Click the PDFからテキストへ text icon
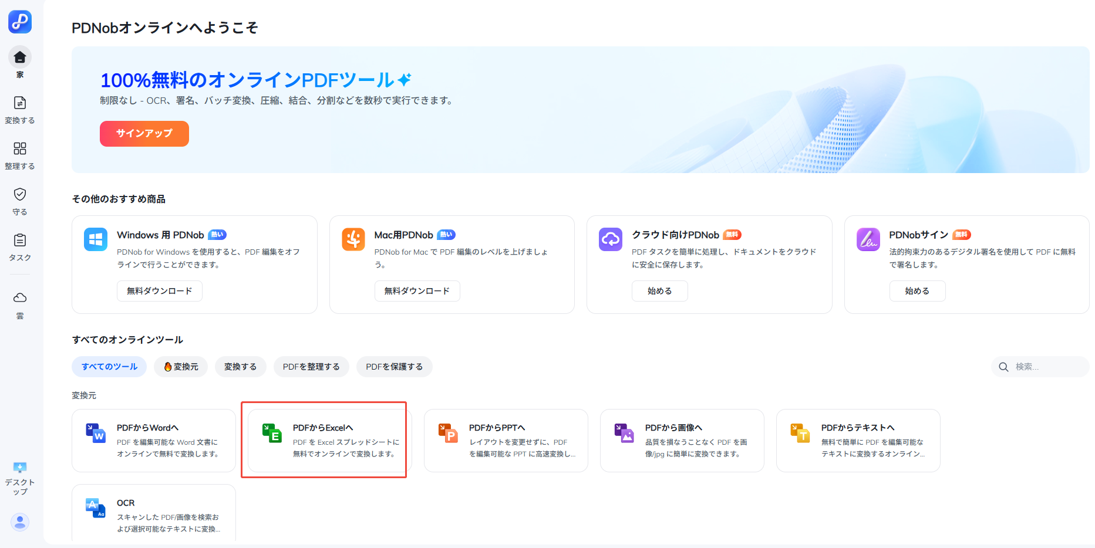 coord(800,433)
